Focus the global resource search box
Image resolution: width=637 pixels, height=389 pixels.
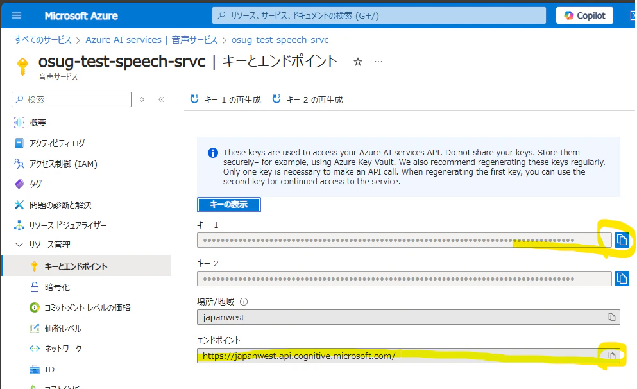coord(378,16)
